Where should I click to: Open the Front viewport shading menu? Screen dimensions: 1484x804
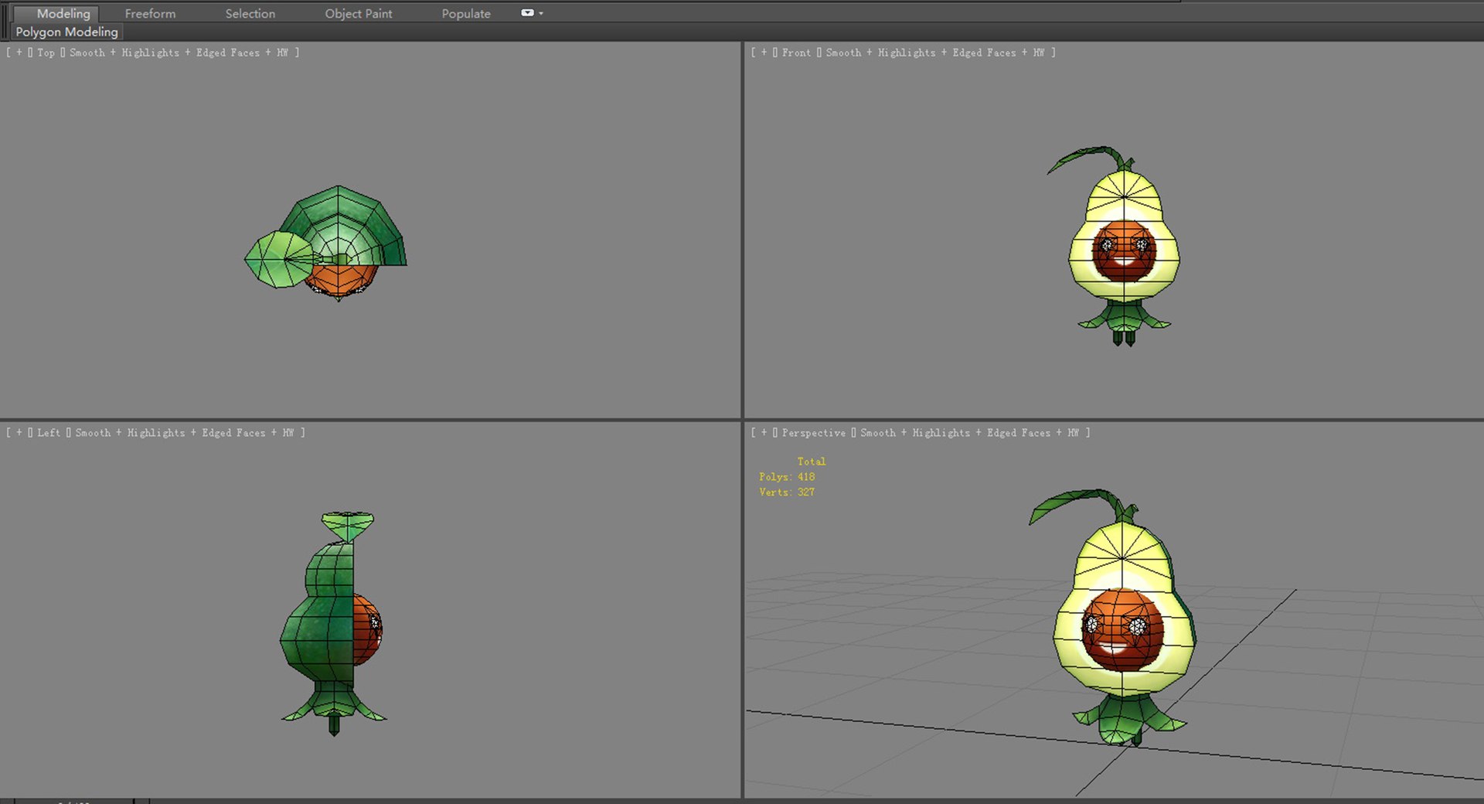click(934, 53)
